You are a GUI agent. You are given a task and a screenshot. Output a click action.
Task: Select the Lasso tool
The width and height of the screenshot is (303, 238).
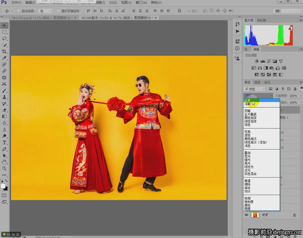(x=4, y=38)
